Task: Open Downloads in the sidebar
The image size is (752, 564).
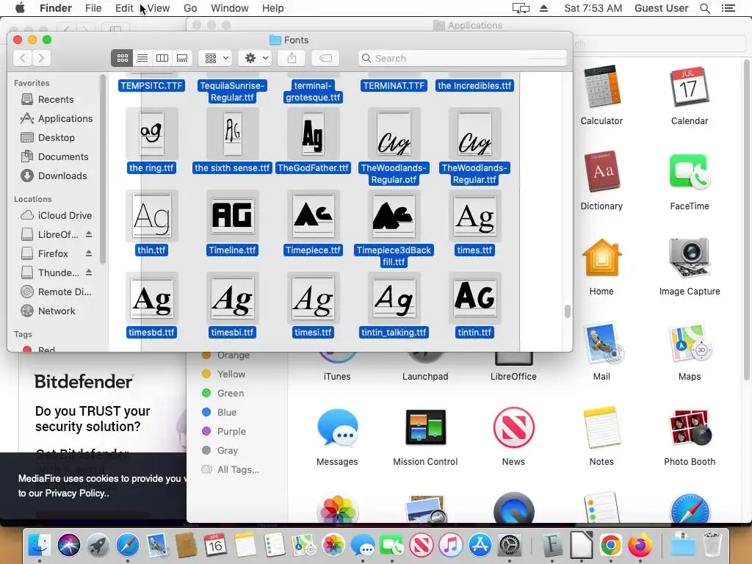Action: click(x=54, y=176)
